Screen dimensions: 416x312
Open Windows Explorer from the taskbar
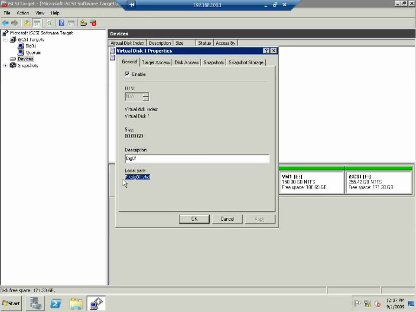(x=76, y=303)
